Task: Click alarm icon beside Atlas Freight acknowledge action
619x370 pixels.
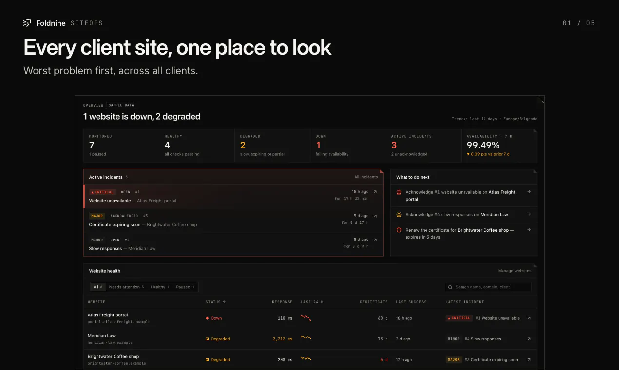Action: coord(399,192)
